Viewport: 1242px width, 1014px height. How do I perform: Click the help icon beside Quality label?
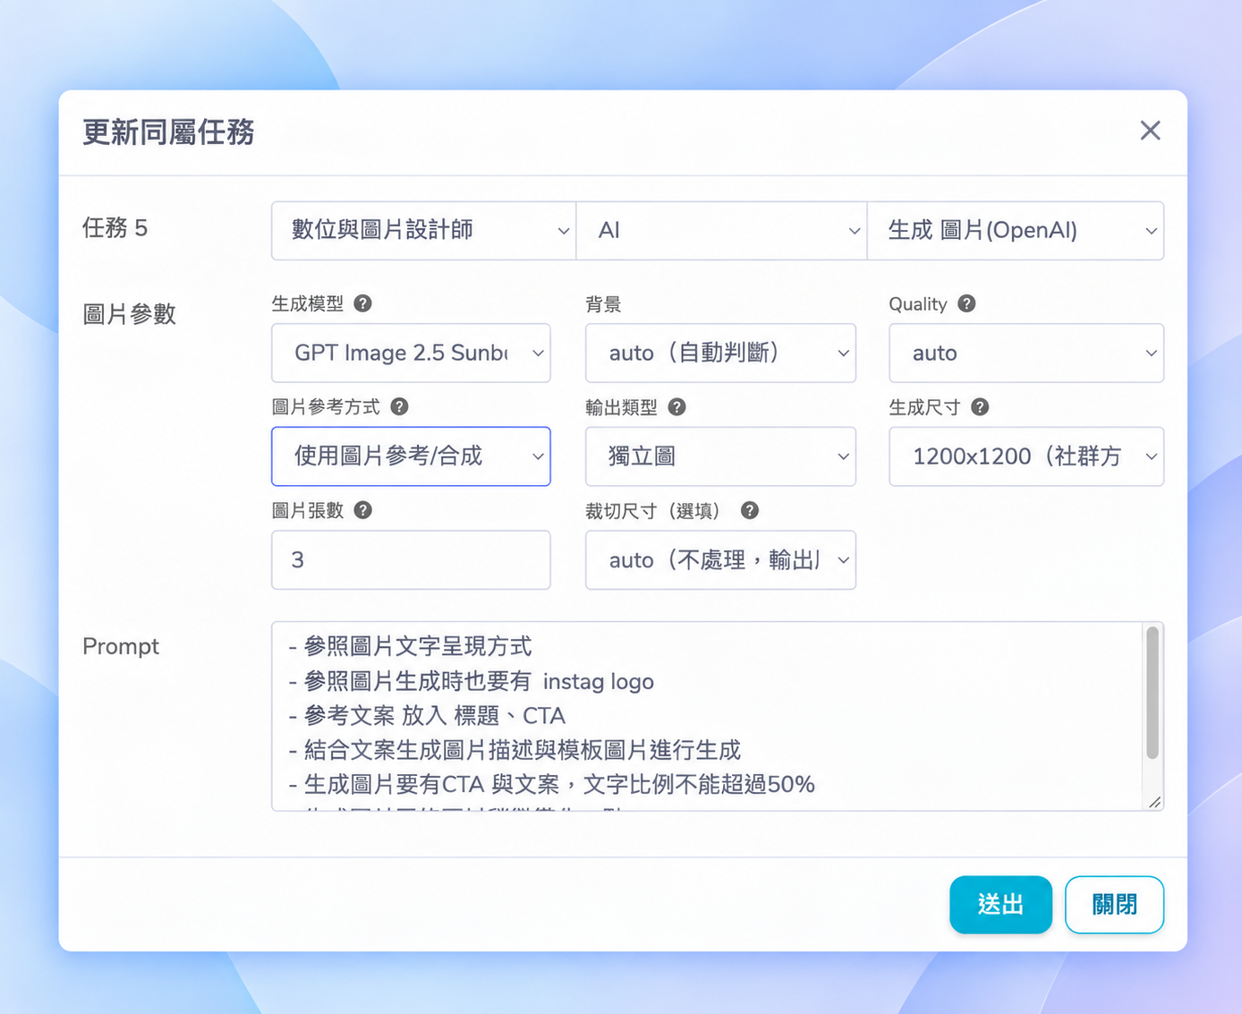tap(966, 303)
